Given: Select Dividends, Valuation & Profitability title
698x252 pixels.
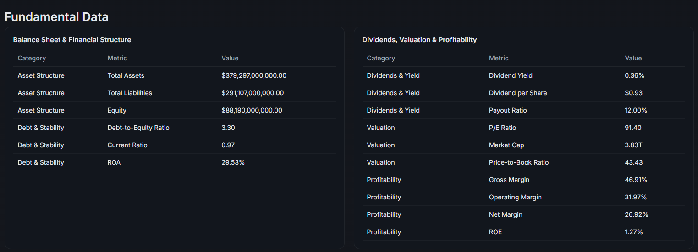Looking at the screenshot, I should [419, 40].
